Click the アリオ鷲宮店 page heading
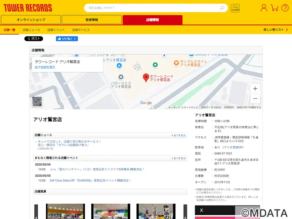 coord(47,119)
